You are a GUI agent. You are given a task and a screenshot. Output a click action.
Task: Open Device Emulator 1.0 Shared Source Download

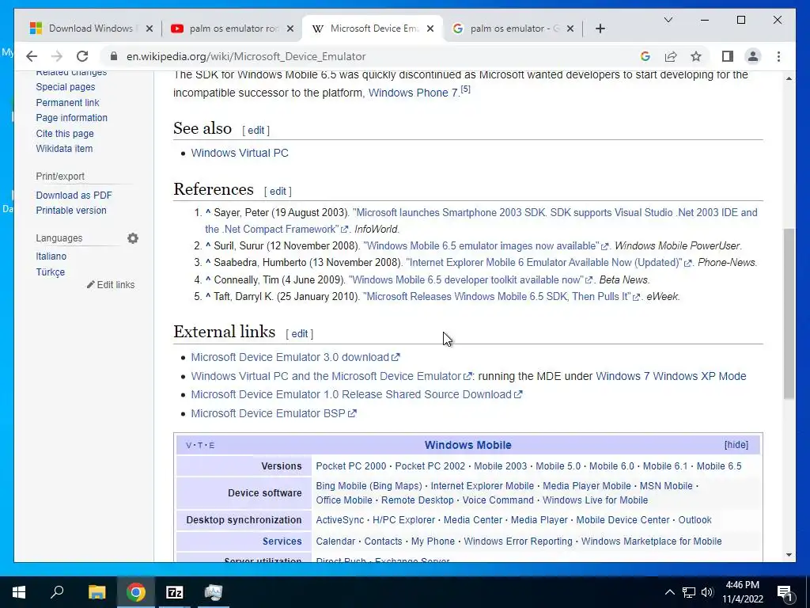point(357,394)
